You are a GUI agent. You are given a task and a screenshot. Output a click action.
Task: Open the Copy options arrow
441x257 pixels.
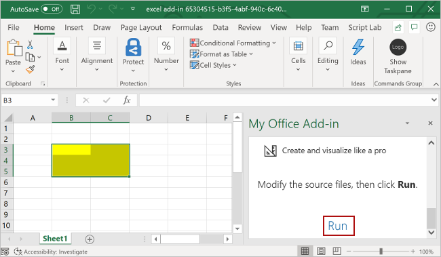click(x=39, y=58)
